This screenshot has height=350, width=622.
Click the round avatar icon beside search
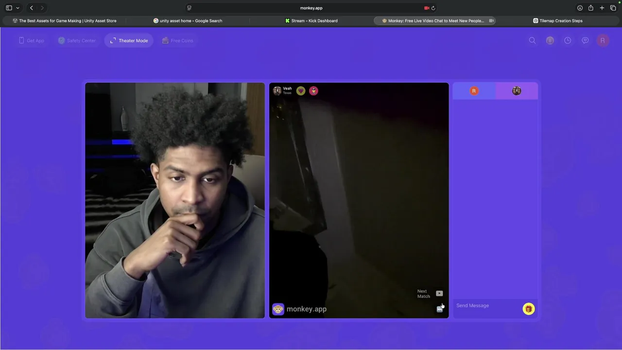pos(550,41)
